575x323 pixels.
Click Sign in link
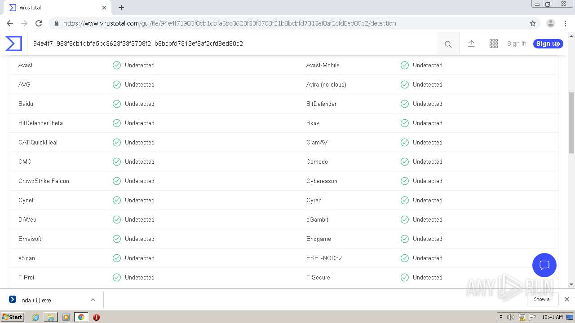517,44
